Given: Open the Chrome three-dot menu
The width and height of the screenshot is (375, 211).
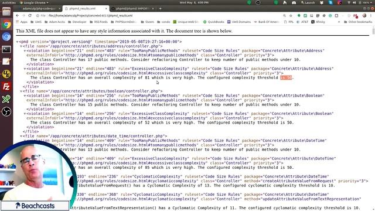Looking at the screenshot, I should (x=371, y=16).
